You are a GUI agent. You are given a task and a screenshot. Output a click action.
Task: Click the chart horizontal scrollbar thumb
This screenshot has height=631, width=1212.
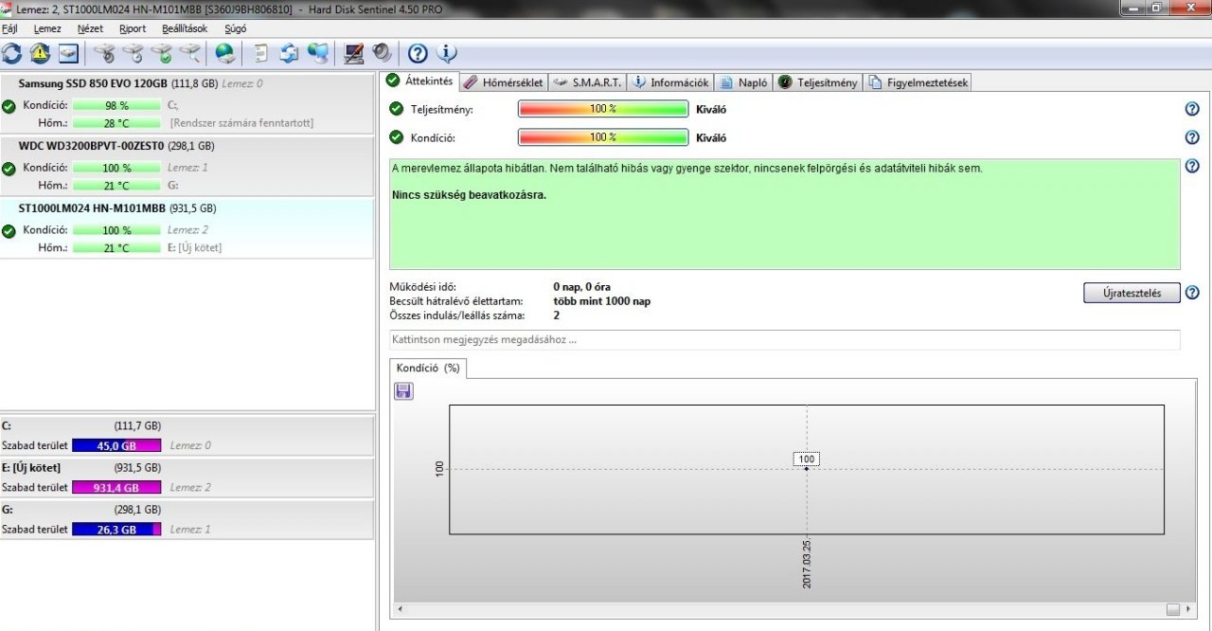(x=1174, y=609)
